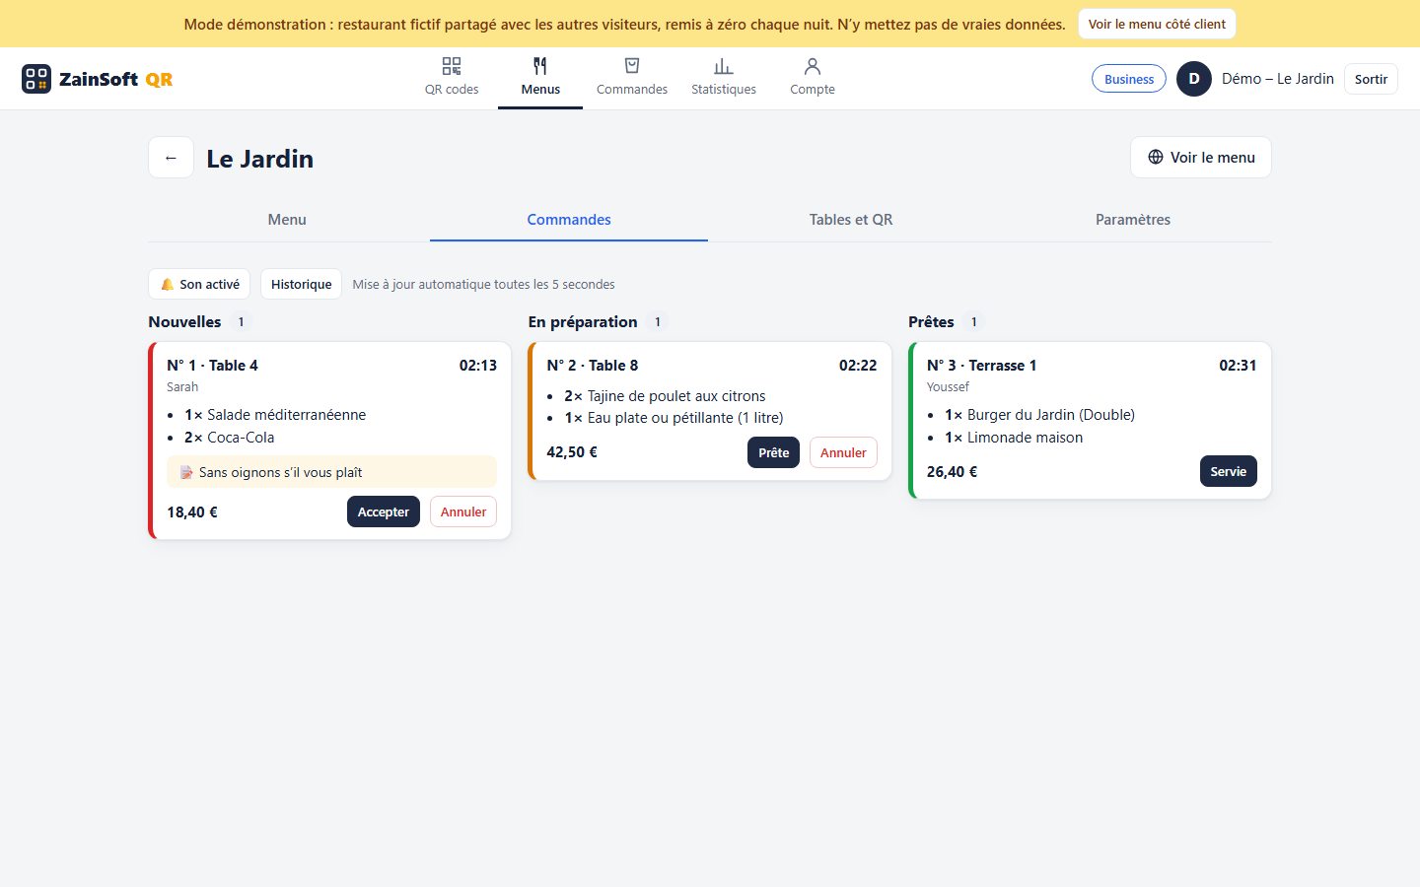This screenshot has width=1420, height=887.
Task: Click the Prêtes column header
Action: click(x=931, y=321)
